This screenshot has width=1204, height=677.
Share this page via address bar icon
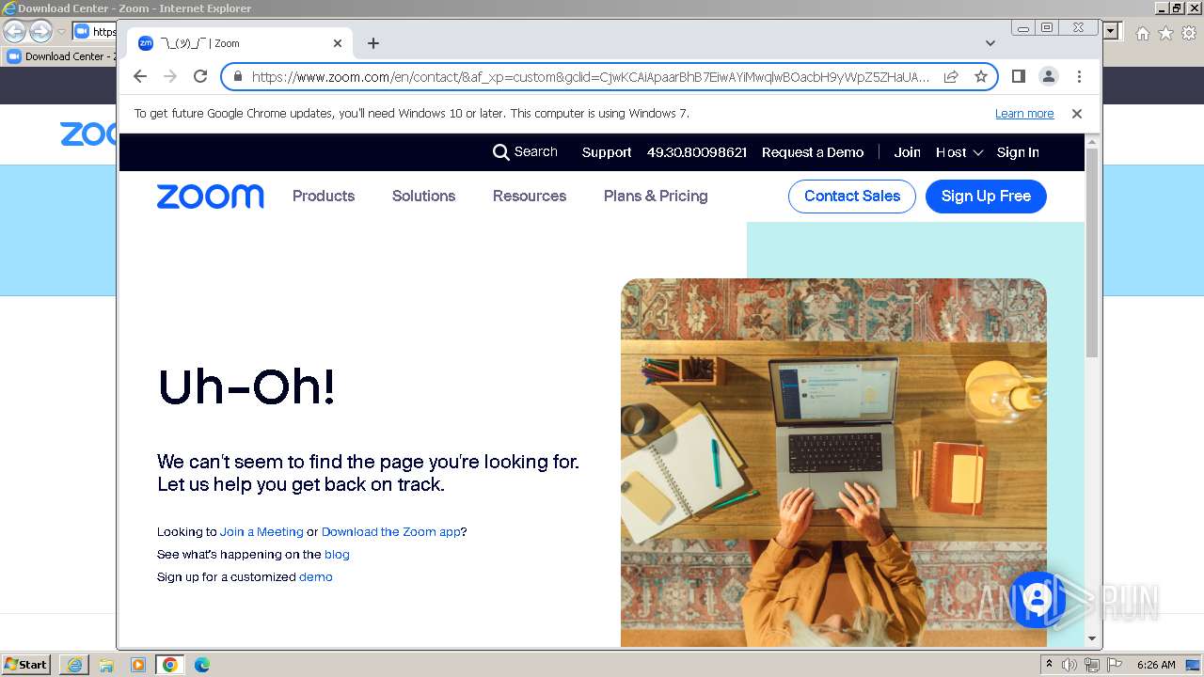951,77
